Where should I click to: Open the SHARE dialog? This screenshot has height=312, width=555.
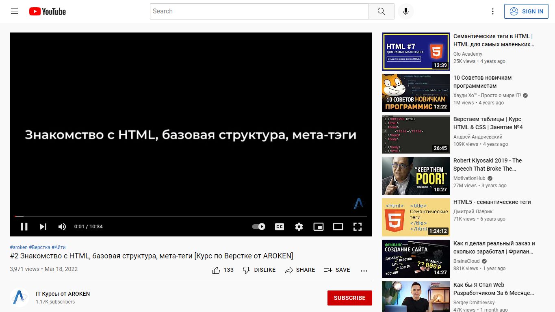(x=300, y=270)
